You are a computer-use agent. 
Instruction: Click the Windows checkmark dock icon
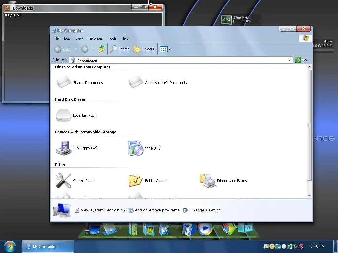coord(229,229)
